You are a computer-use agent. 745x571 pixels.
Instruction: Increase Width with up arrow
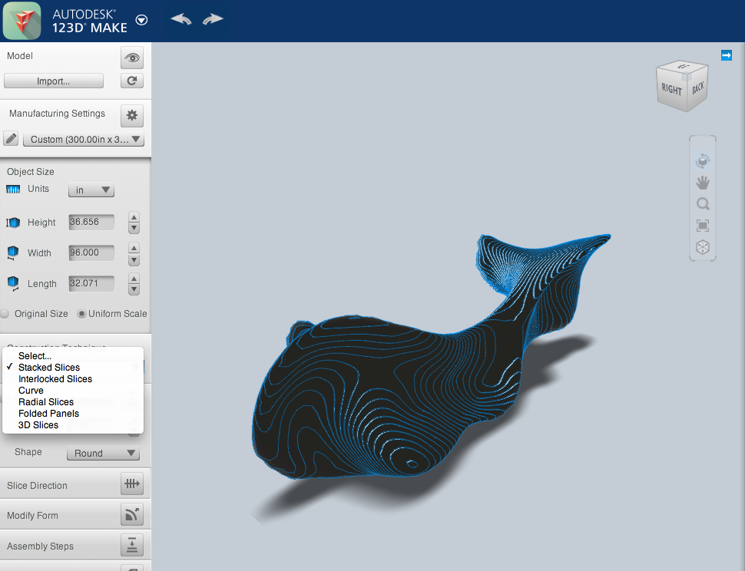(134, 248)
